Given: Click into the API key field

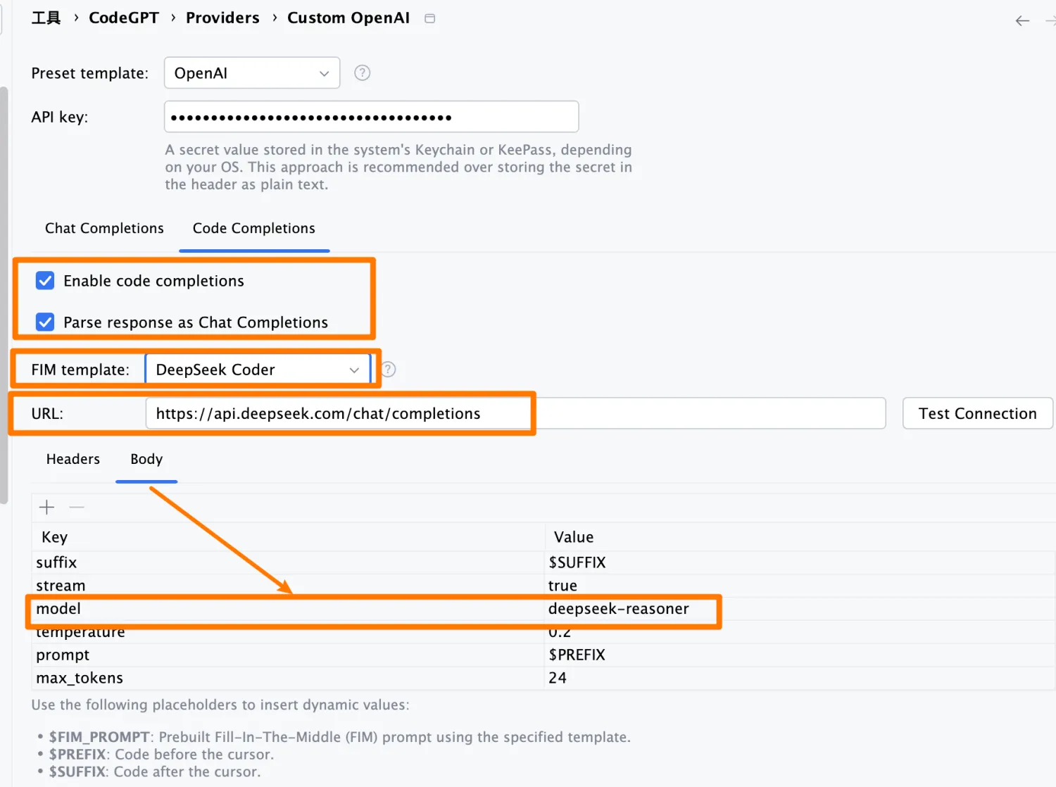Looking at the screenshot, I should 371,117.
